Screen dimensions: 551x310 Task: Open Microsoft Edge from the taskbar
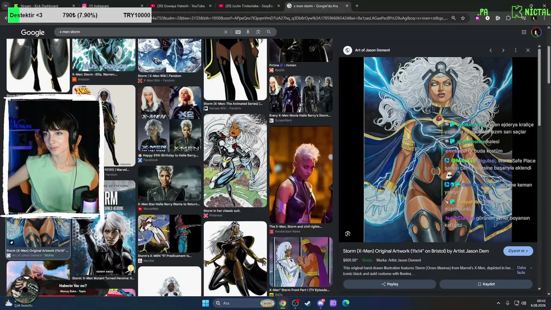point(346,303)
